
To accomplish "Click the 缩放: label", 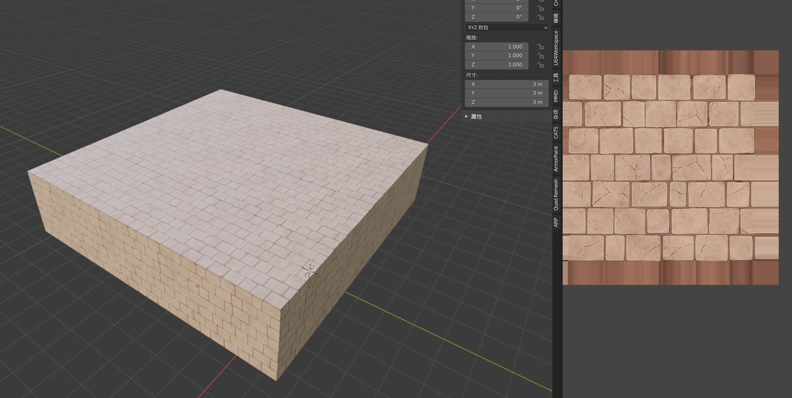I will [x=472, y=38].
